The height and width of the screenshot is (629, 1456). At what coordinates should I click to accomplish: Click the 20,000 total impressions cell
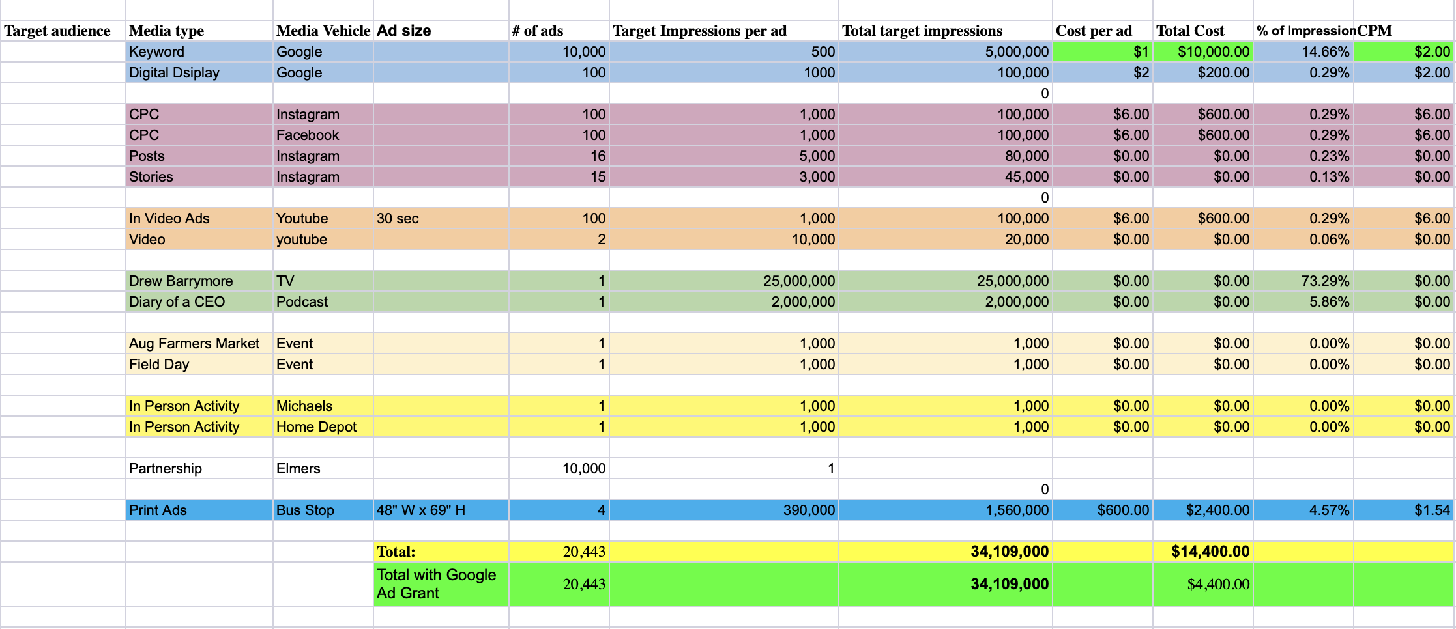coord(946,239)
